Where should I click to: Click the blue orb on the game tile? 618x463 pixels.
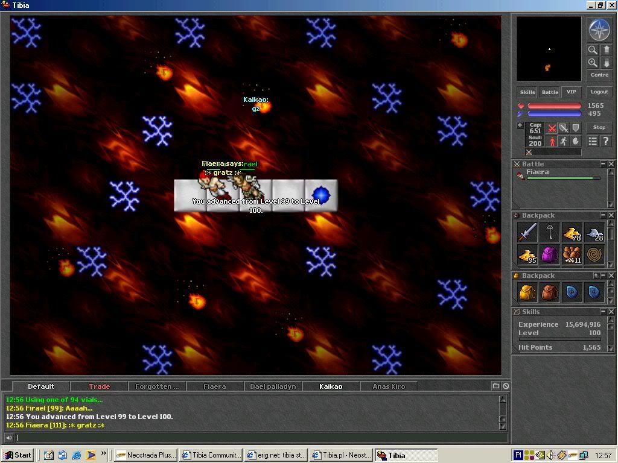click(321, 195)
